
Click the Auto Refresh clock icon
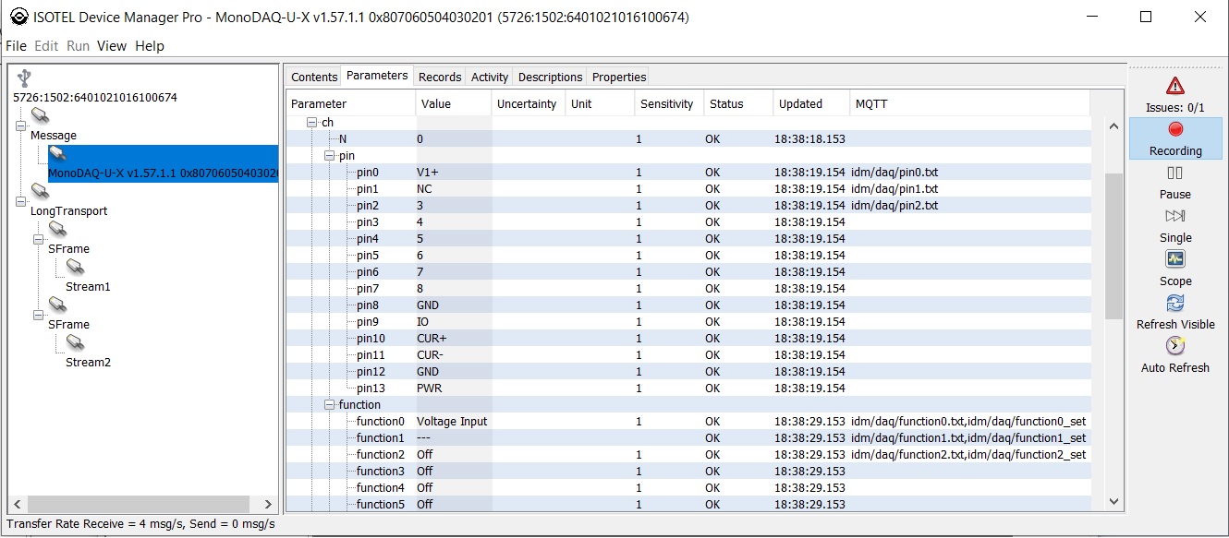click(1175, 346)
